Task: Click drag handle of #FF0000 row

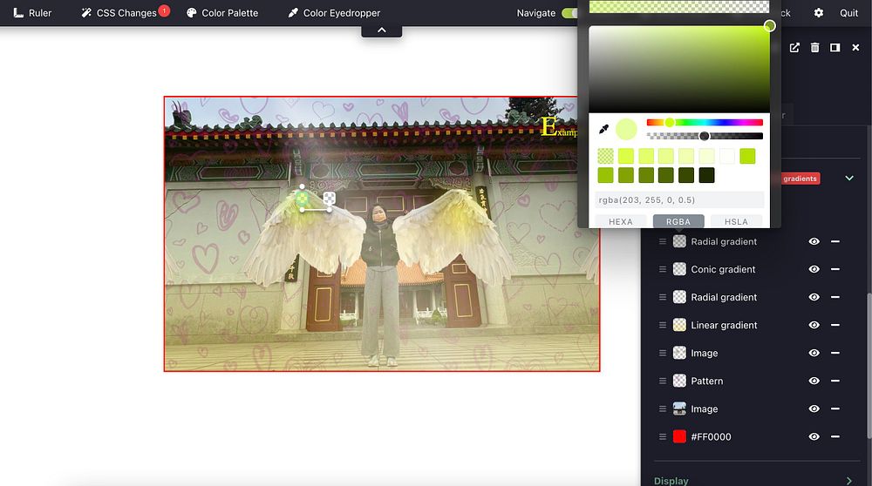Action: click(x=663, y=436)
